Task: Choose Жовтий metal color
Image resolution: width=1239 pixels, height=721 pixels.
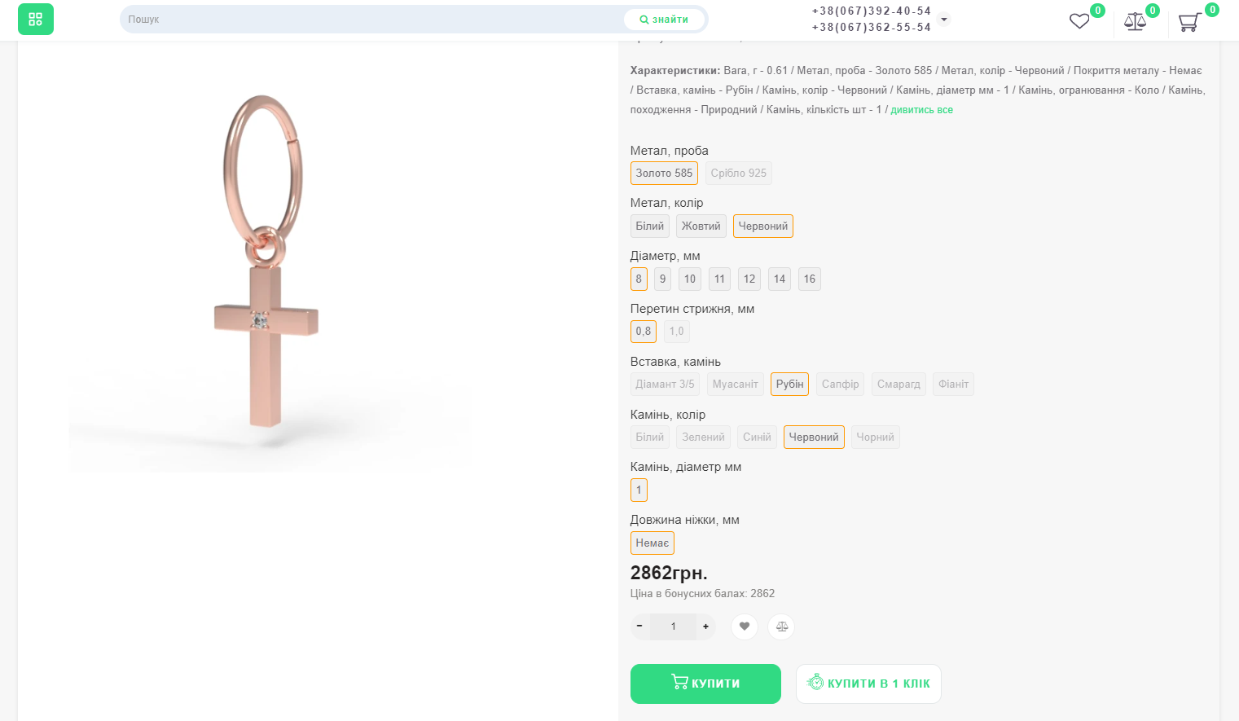Action: (x=701, y=226)
